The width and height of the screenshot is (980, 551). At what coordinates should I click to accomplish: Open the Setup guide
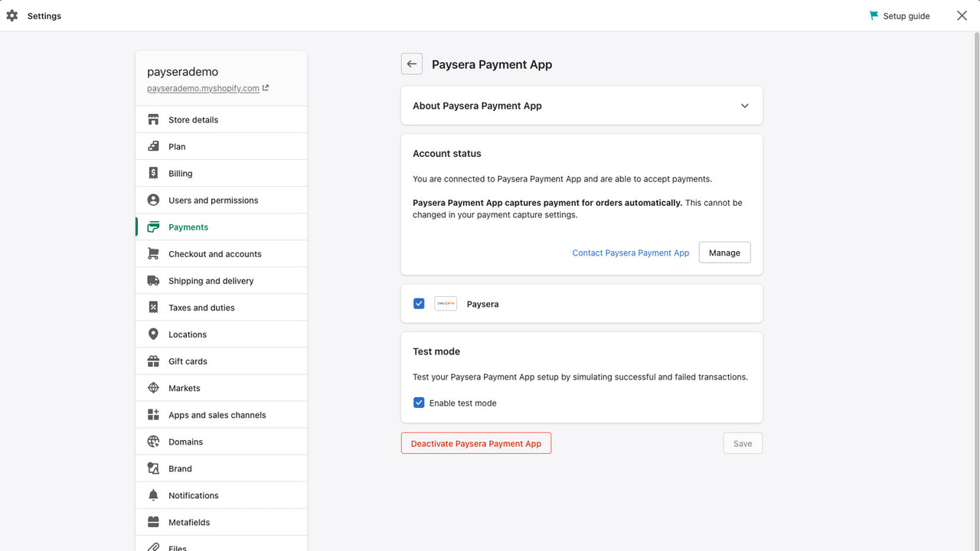(900, 15)
